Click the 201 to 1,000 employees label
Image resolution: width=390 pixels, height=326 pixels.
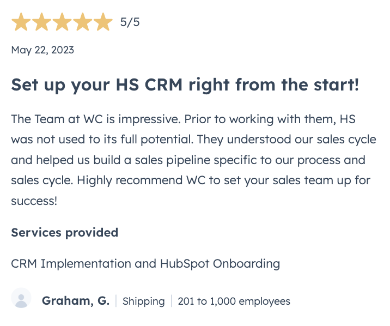click(234, 301)
